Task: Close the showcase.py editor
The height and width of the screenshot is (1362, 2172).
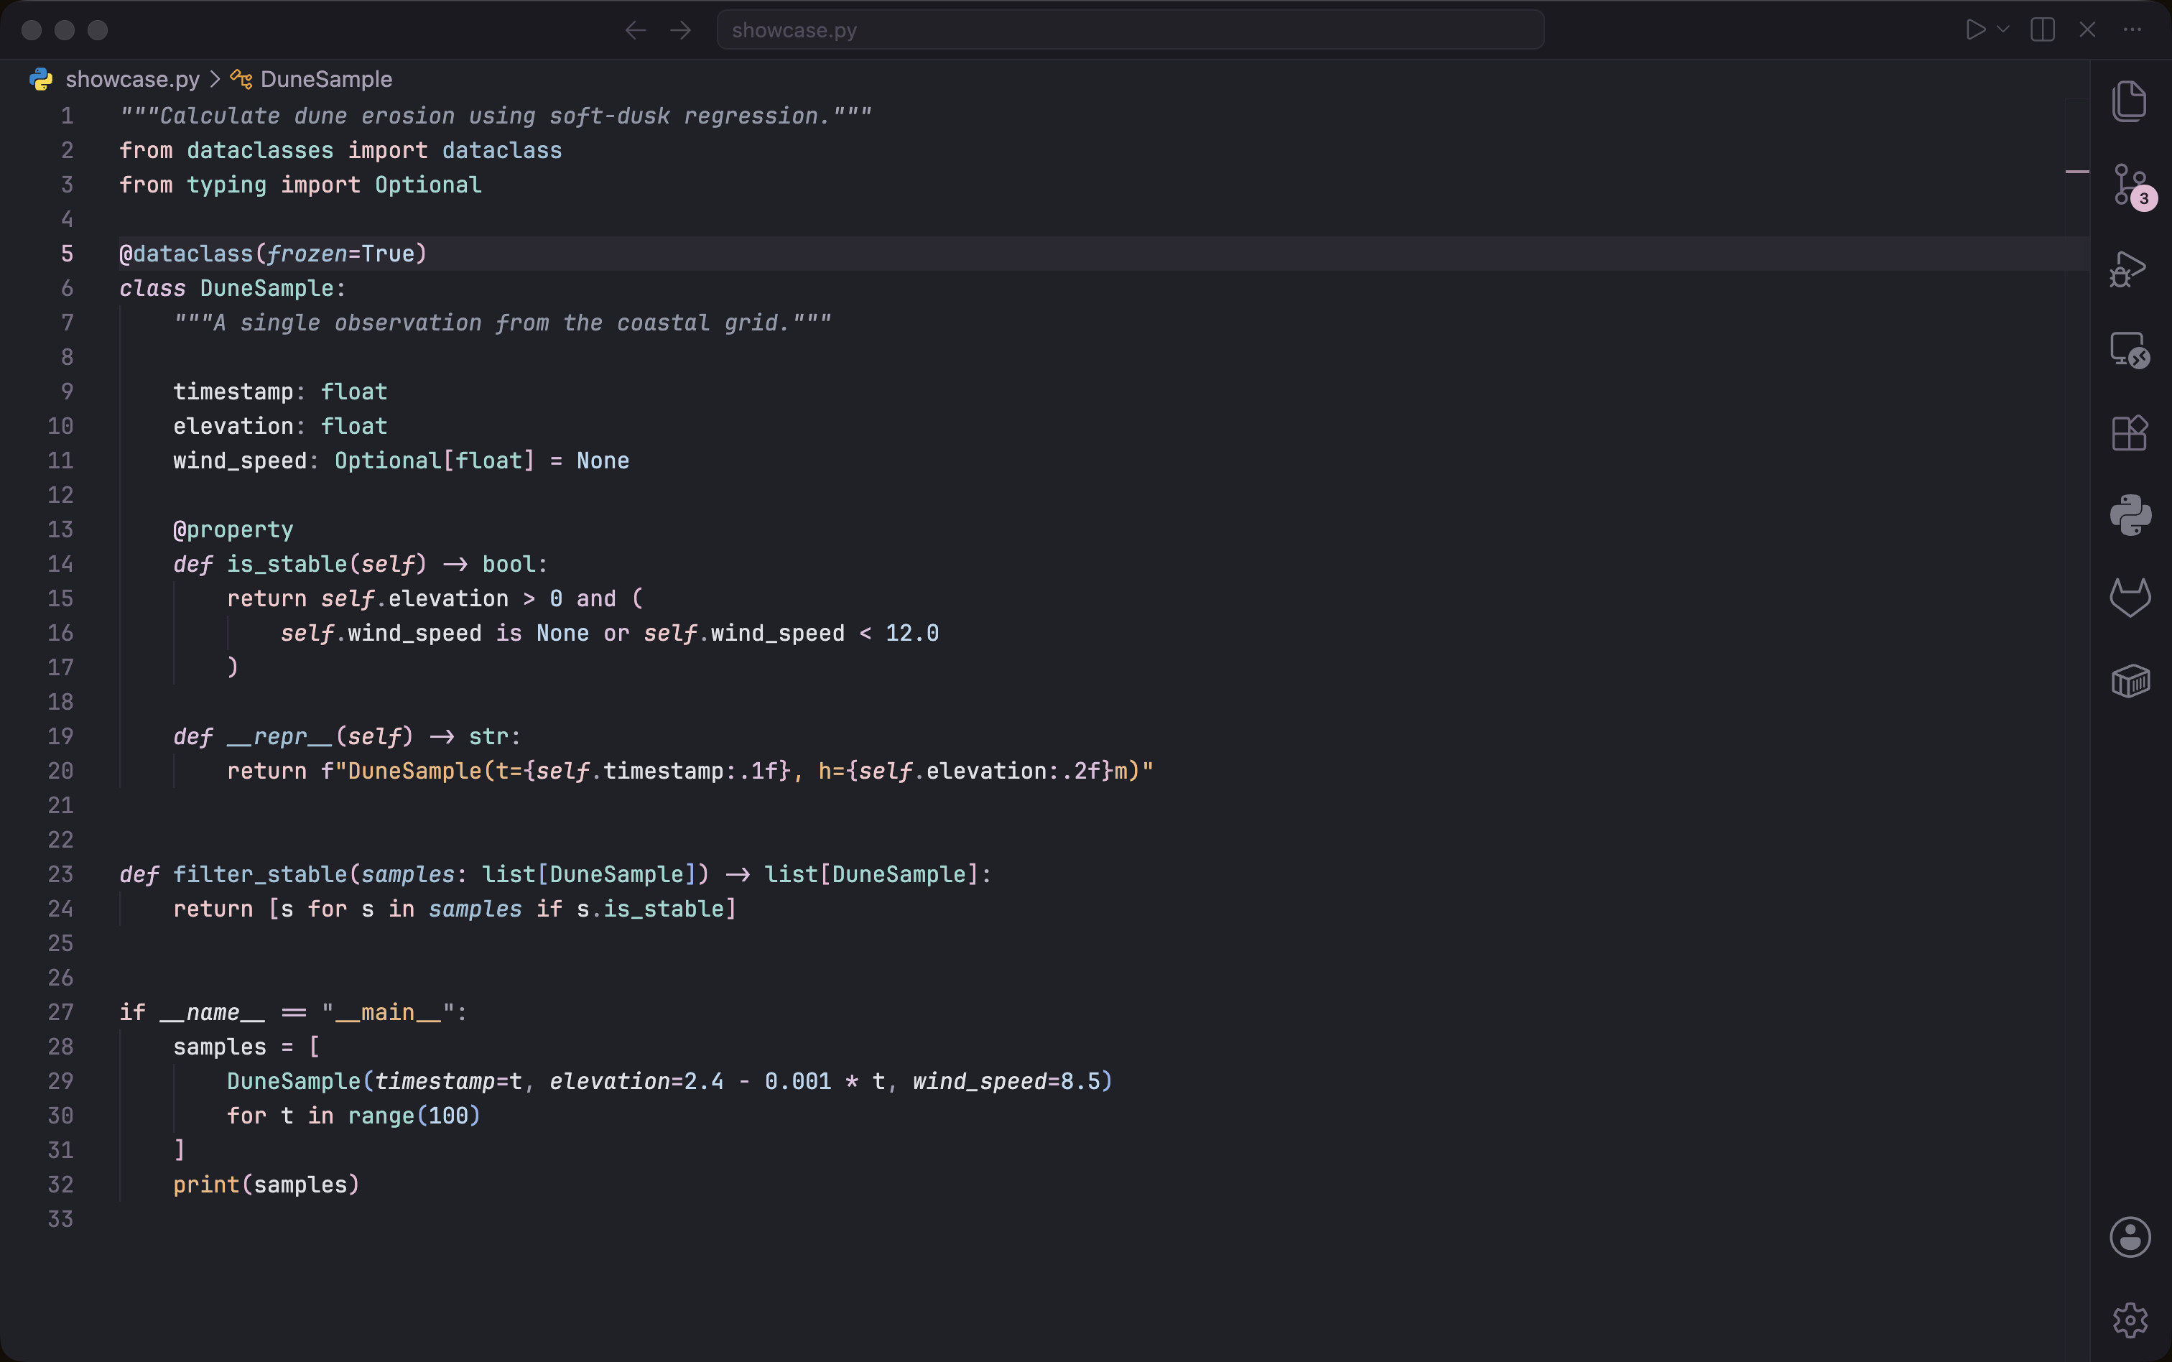Action: click(2087, 29)
